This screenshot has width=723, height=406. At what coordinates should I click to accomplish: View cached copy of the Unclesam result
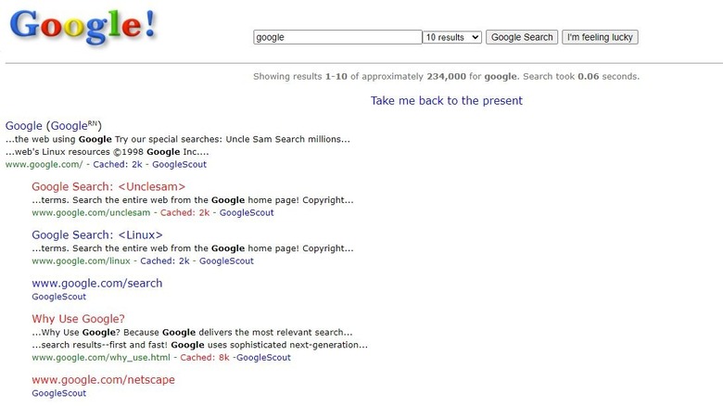pyautogui.click(x=184, y=212)
